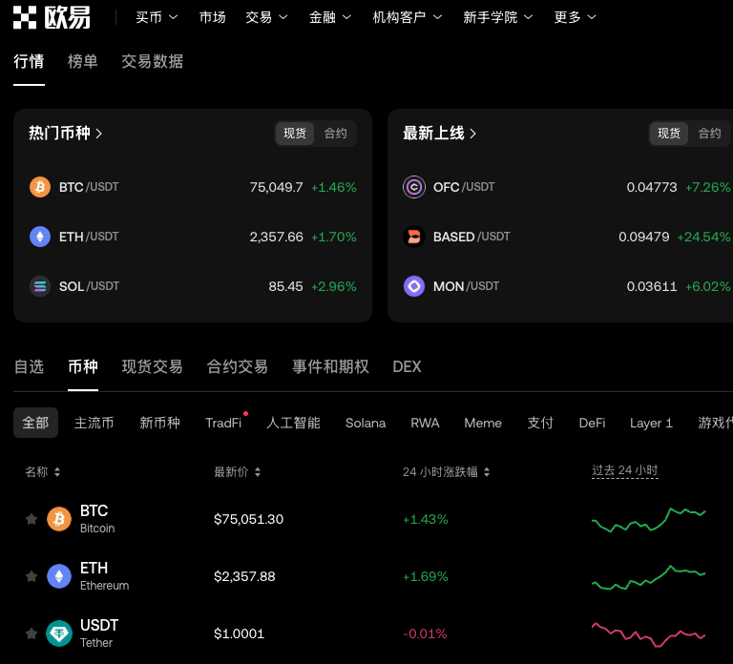Select the DeFi category filter
The height and width of the screenshot is (664, 733).
pos(592,423)
